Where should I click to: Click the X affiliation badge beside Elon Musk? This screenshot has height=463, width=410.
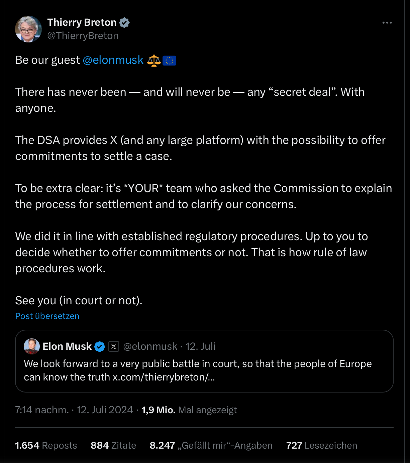(114, 347)
